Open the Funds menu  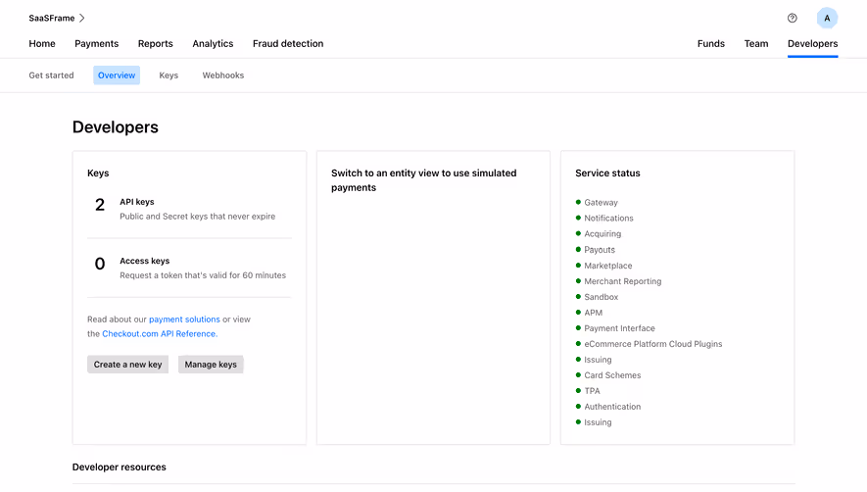tap(711, 44)
